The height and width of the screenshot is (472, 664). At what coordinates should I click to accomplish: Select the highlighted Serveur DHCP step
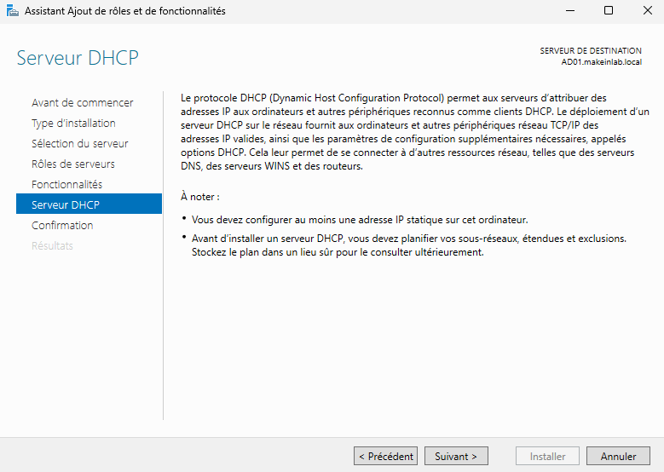pyautogui.click(x=66, y=204)
